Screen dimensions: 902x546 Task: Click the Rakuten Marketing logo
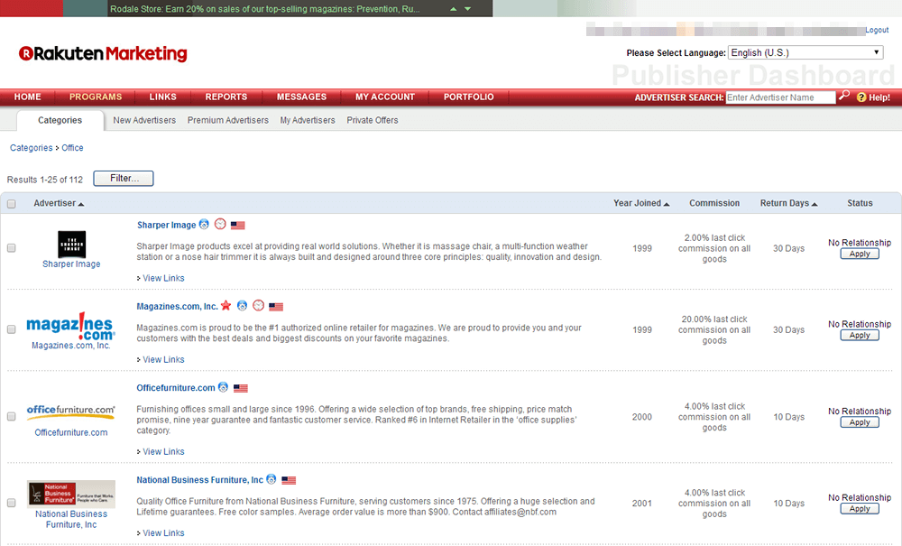103,53
